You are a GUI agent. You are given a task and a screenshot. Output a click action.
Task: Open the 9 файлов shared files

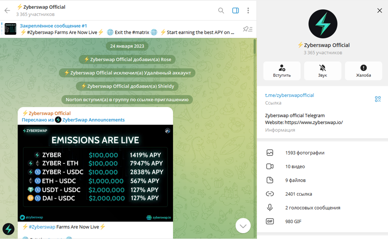(x=296, y=180)
